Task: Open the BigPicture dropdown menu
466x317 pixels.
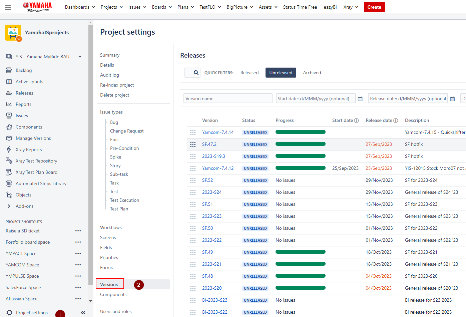Action: (x=240, y=7)
